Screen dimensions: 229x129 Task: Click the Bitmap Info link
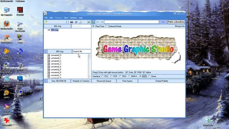click(180, 26)
